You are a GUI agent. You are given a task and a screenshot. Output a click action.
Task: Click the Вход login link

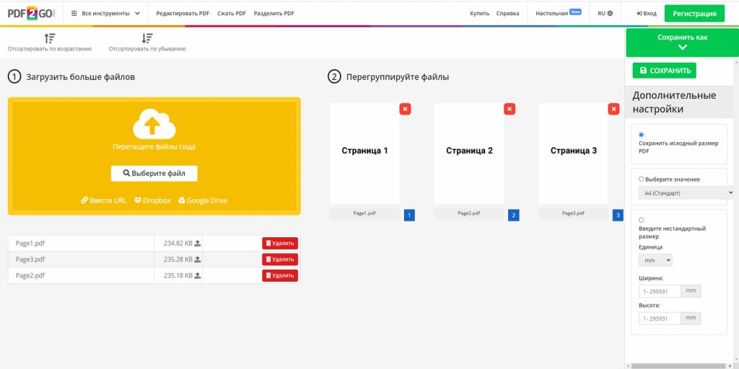(x=646, y=14)
